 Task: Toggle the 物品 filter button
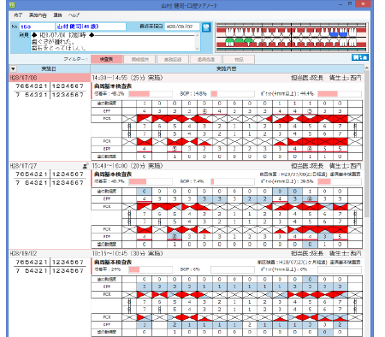coord(239,59)
